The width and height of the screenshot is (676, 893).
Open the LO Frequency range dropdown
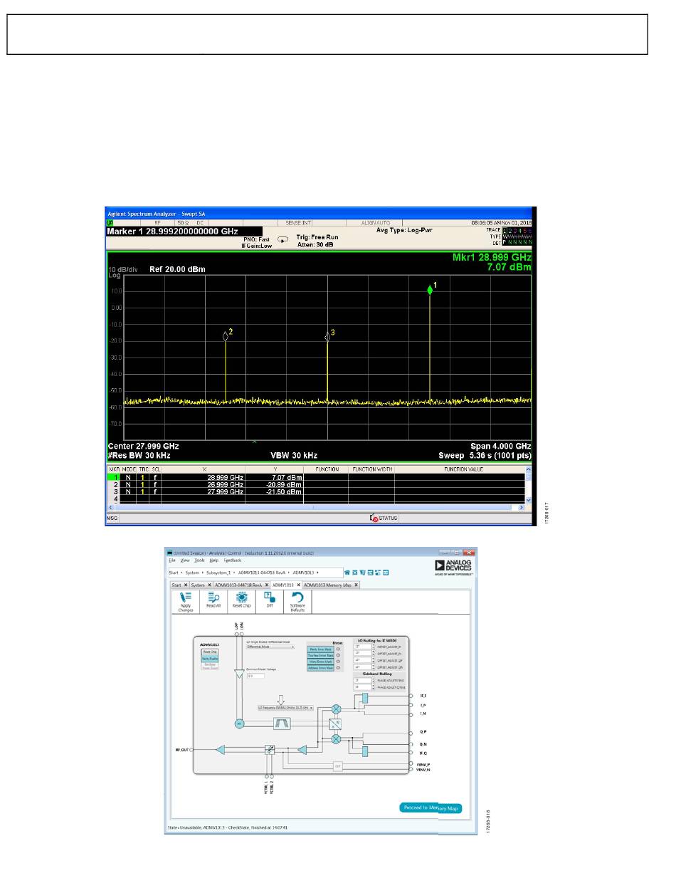285,709
